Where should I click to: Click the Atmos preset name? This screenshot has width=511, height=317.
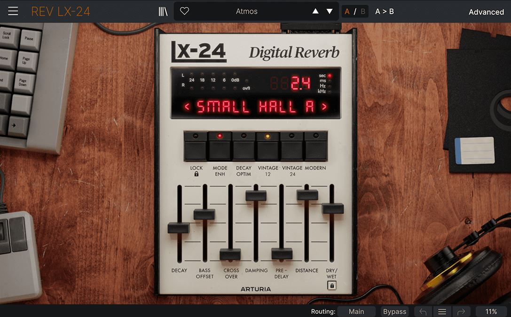click(247, 11)
